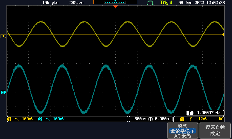
Task: Click the orange trigger position marker
Action: tap(116, 6)
